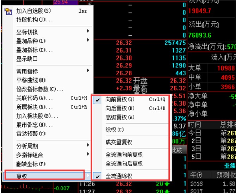Select 修改指标参数 menu item
The image size is (236, 194).
(x=39, y=89)
